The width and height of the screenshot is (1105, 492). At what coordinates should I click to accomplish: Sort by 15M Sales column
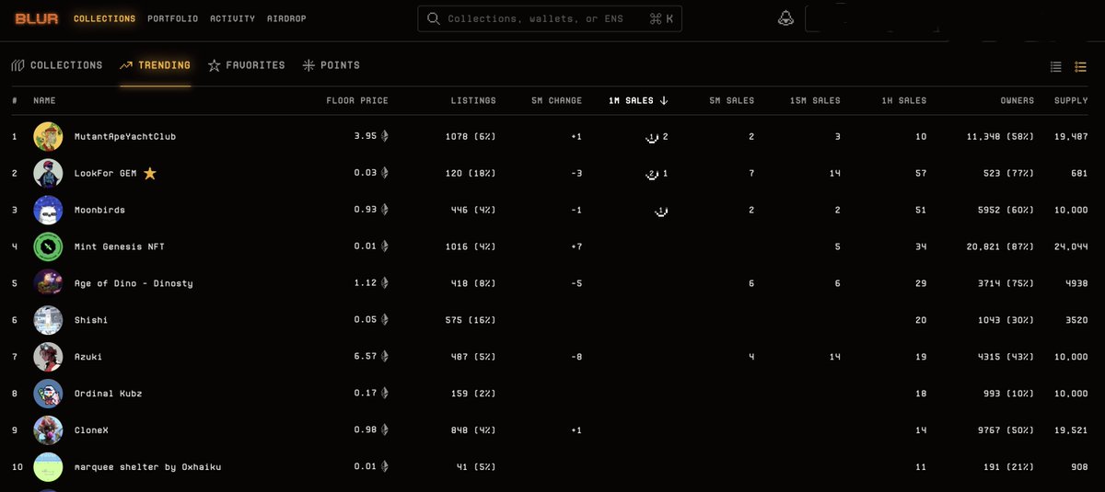pos(815,100)
